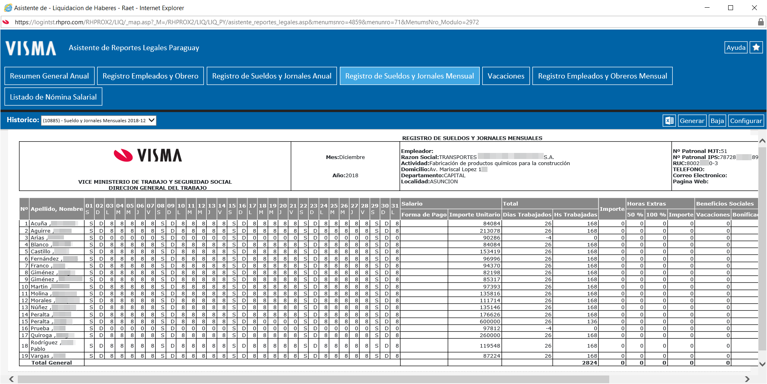Open Registro Empleados y Obreros Mensual tab
The image size is (767, 384).
(x=602, y=76)
